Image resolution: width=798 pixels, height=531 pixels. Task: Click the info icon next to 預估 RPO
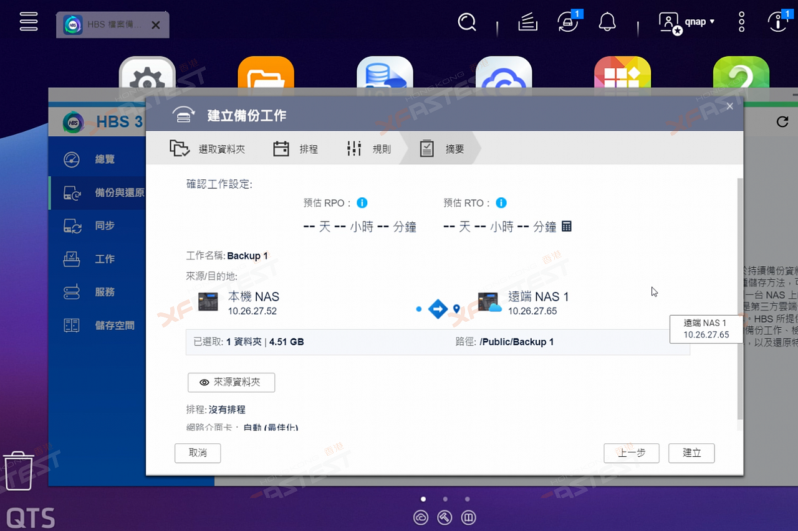(362, 203)
